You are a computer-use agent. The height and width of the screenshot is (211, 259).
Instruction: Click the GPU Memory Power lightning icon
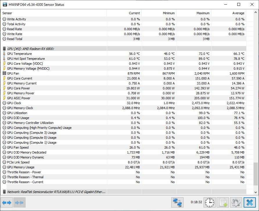pos(4,93)
